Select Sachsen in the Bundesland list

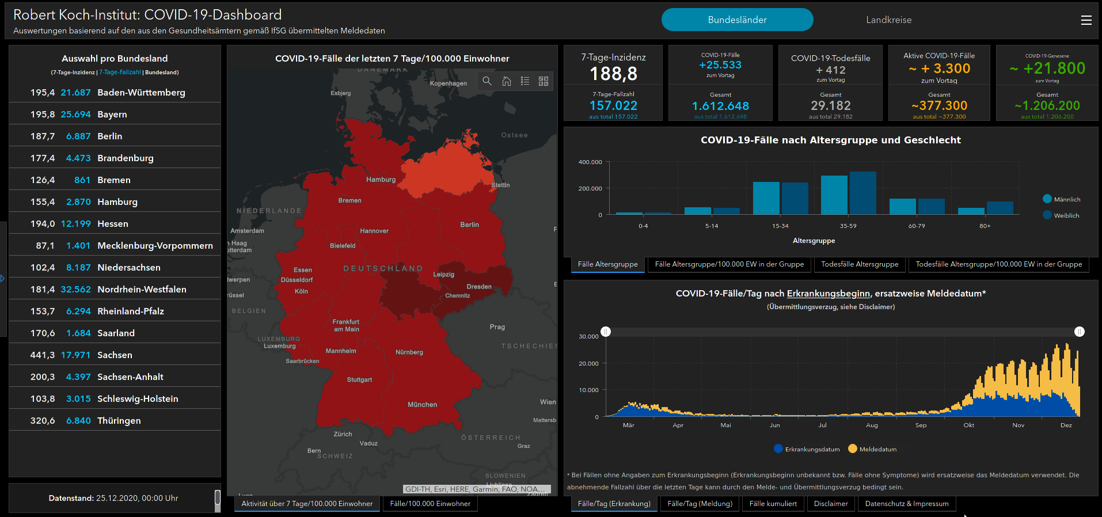[x=115, y=355]
